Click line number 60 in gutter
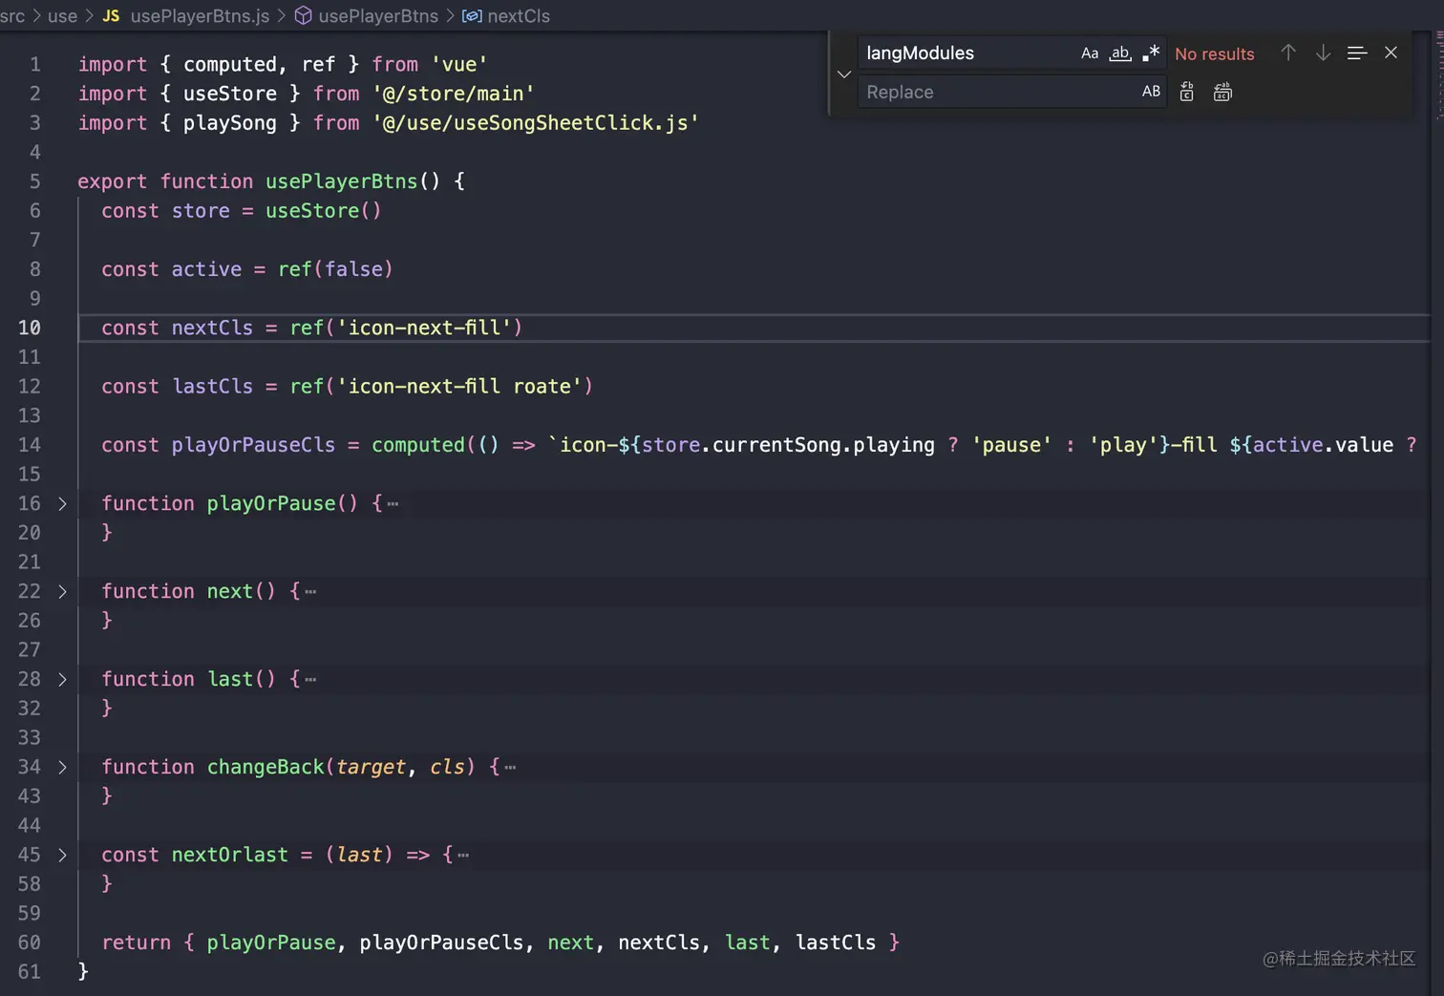 point(30,943)
